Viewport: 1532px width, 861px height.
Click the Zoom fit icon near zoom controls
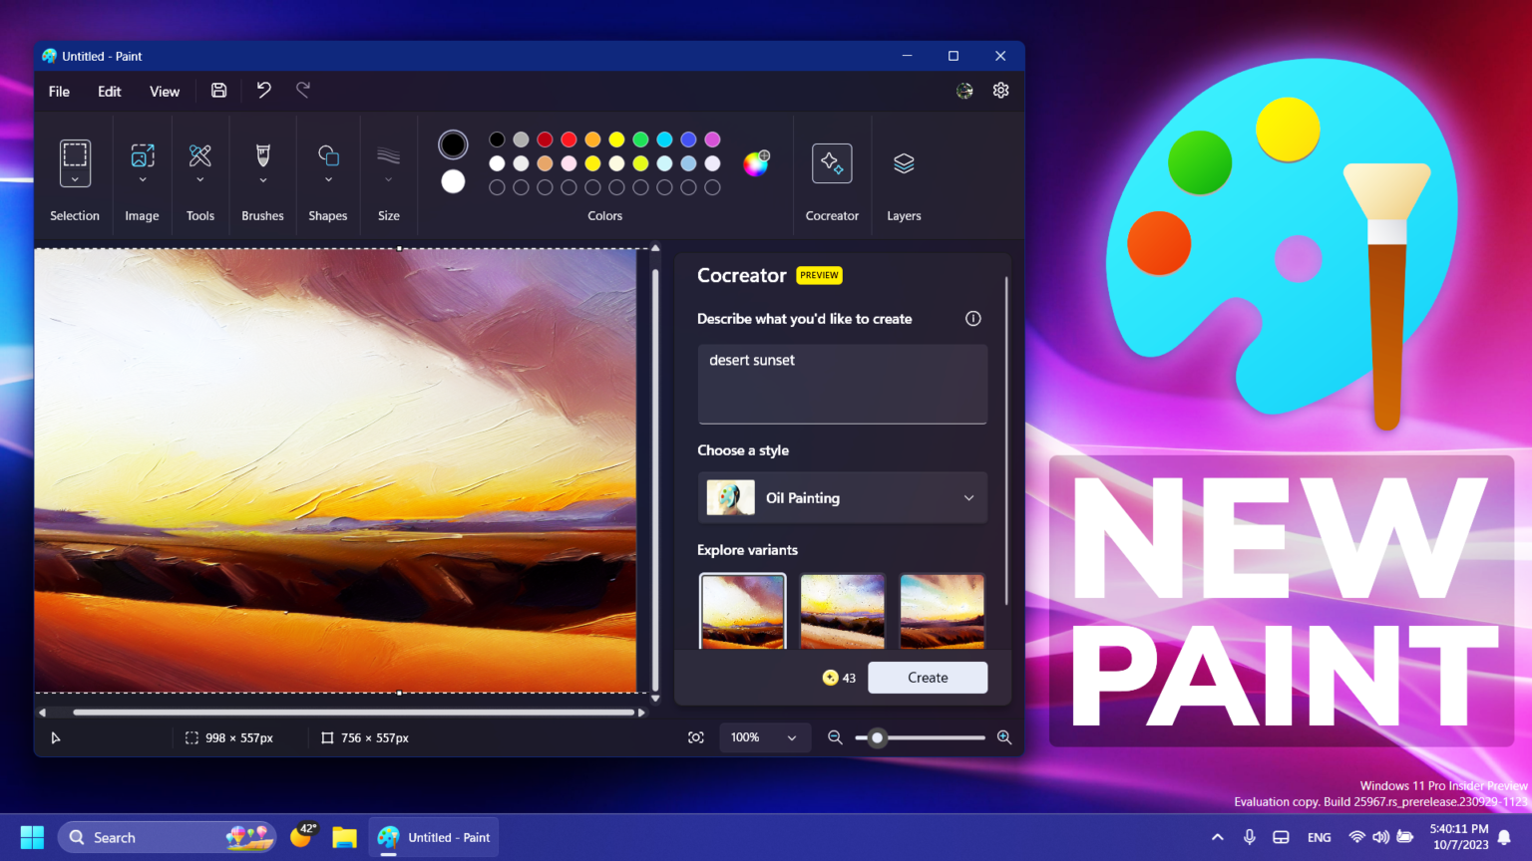695,737
